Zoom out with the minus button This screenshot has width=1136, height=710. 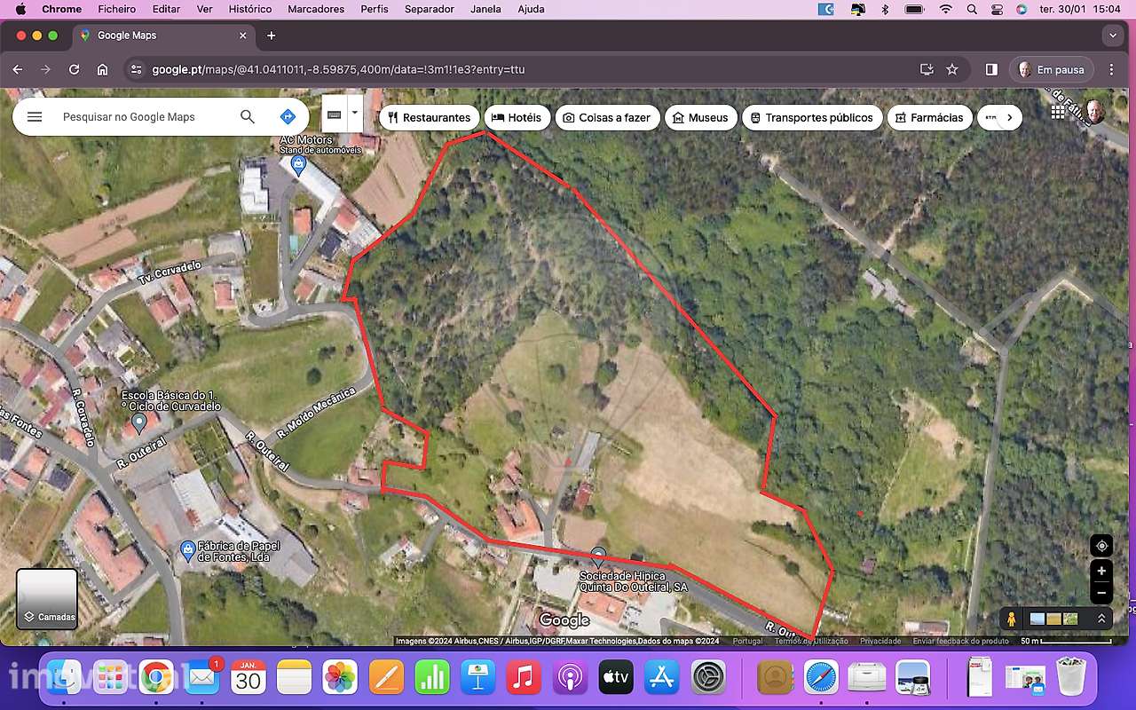1101,593
